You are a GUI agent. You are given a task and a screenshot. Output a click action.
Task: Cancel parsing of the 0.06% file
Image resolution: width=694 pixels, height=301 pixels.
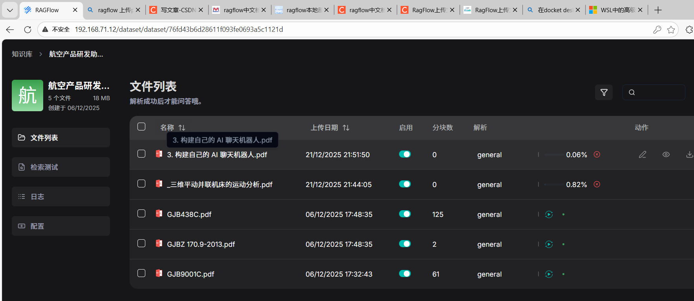tap(597, 154)
